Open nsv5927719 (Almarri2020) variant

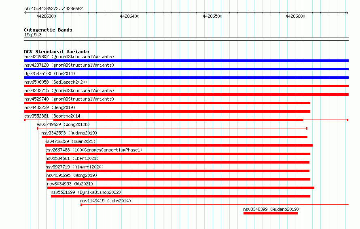point(74,167)
